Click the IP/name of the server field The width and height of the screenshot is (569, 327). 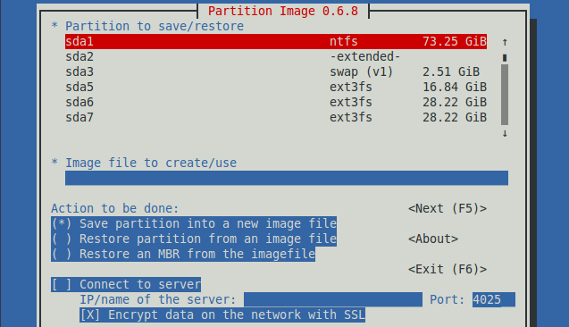tap(333, 300)
